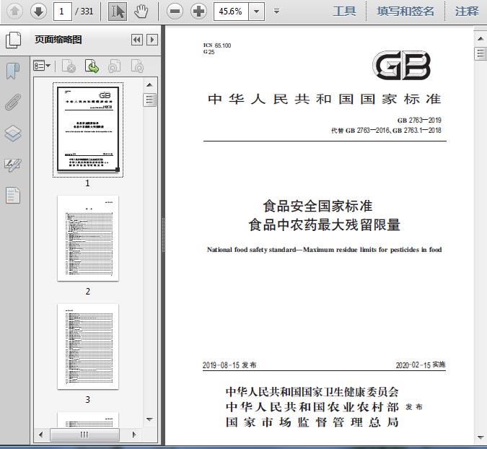Click the 45.6% zoom value field
487x449 pixels.
click(x=231, y=12)
